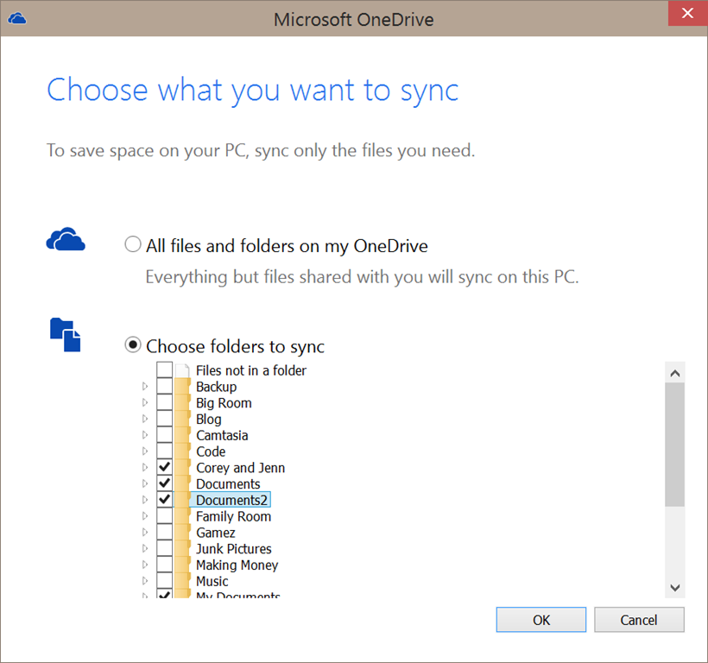Viewport: 708px width, 663px height.
Task: Tick the Code folder checkbox
Action: 164,451
